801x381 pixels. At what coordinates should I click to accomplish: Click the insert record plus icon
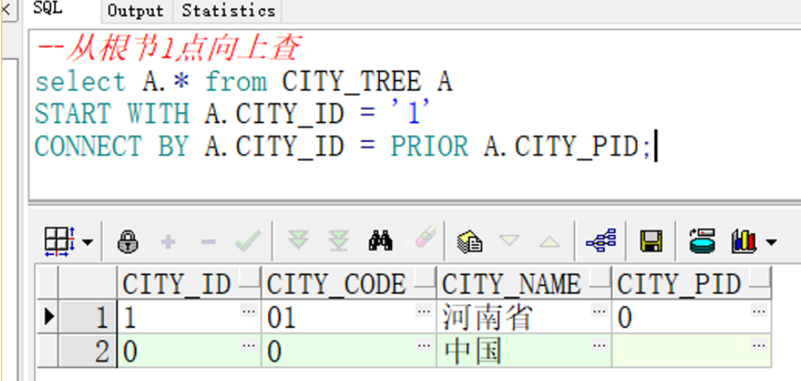coord(168,242)
